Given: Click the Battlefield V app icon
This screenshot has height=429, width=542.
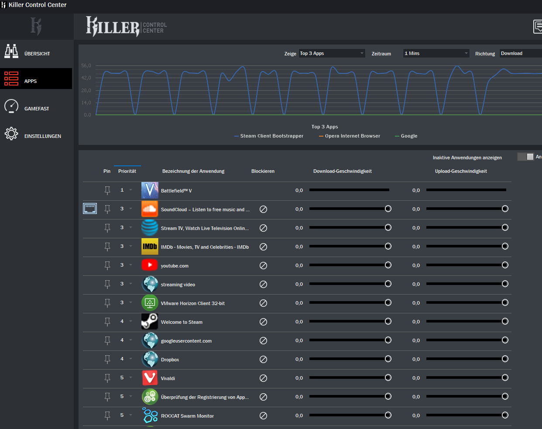Looking at the screenshot, I should [x=150, y=190].
